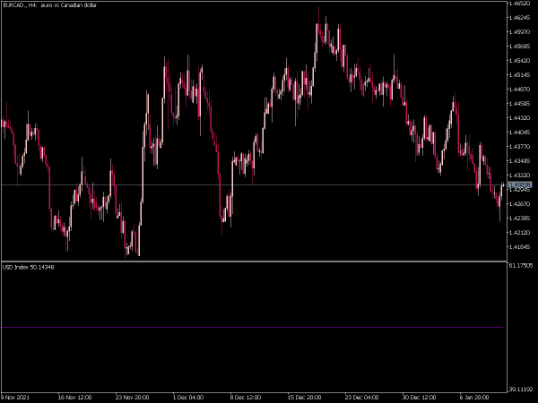Select the USD Index 50.14348 indicator label
The width and height of the screenshot is (538, 403).
pos(28,267)
